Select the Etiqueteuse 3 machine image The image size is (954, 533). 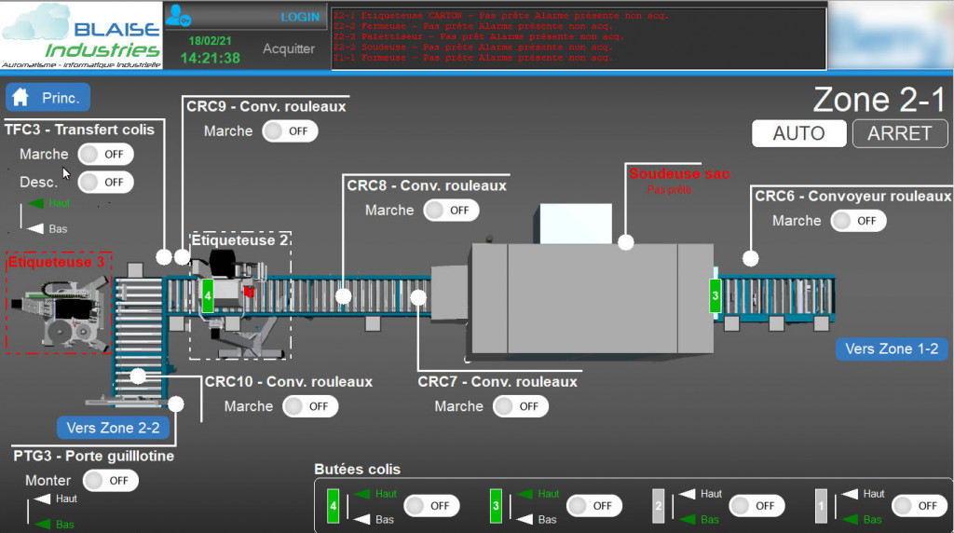point(59,308)
